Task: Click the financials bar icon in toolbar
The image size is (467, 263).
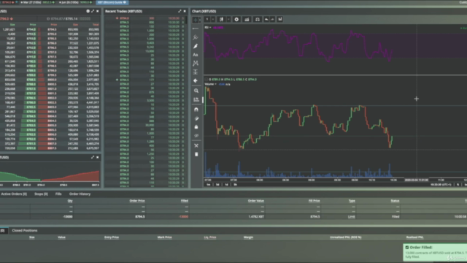Action: pos(280,20)
